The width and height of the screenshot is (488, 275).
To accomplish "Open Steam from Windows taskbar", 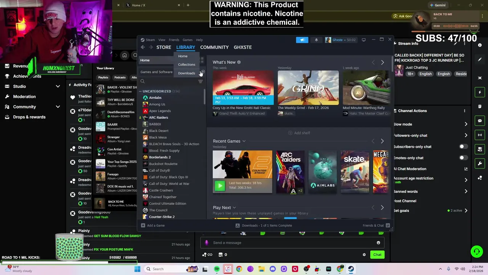I will pos(351,269).
